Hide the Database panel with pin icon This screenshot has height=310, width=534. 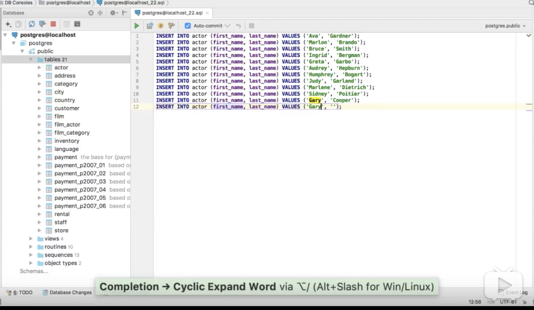click(125, 13)
